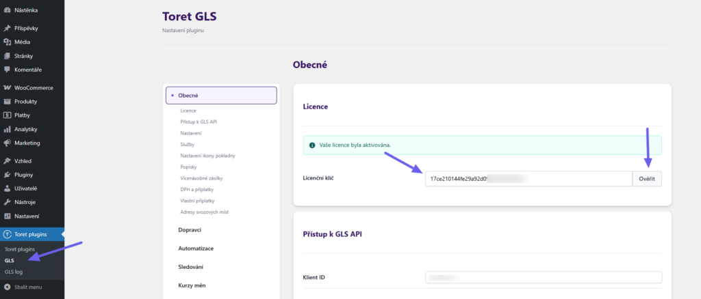701x299 pixels.
Task: Click the Produkty box icon
Action: pos(7,102)
